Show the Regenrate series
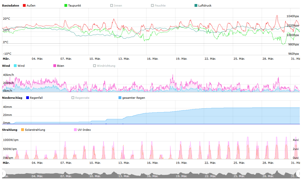This screenshot has height=189, width=302. [73, 98]
